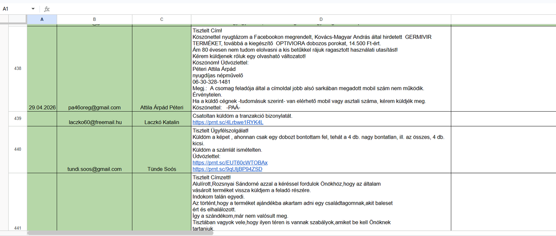Screen dimensions: 556x236
Task: Click text Péteri Attila Árpád in message
Action: pos(214,69)
